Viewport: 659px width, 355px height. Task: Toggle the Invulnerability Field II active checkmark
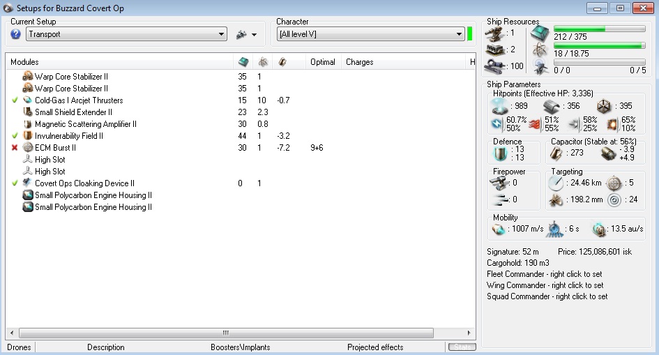click(15, 136)
